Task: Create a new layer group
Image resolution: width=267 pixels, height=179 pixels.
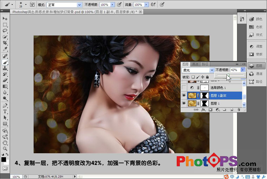Action: (224, 110)
